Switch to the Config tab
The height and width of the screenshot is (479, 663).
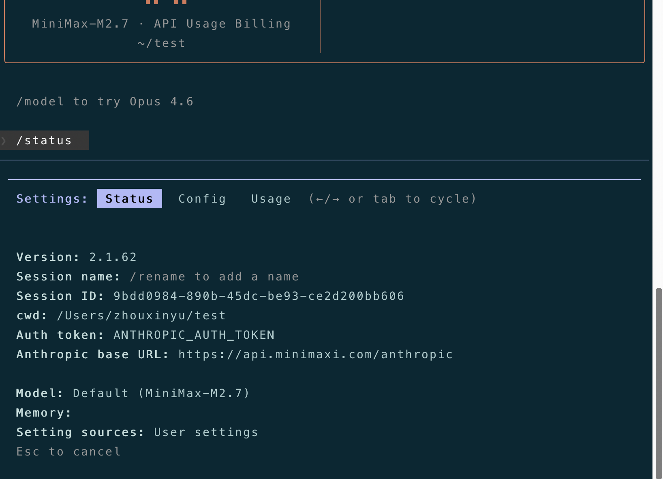click(x=202, y=199)
